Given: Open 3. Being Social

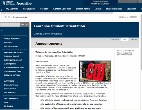Looking at the screenshot, I should click(x=10, y=64).
